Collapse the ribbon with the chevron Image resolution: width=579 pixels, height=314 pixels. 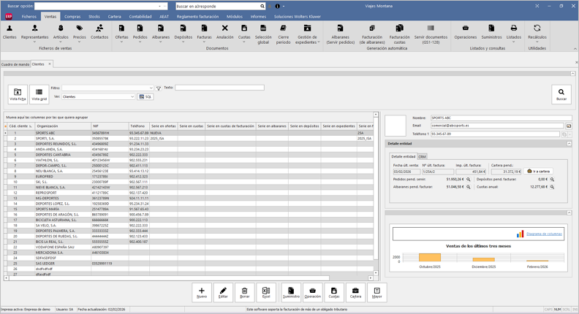pyautogui.click(x=575, y=49)
